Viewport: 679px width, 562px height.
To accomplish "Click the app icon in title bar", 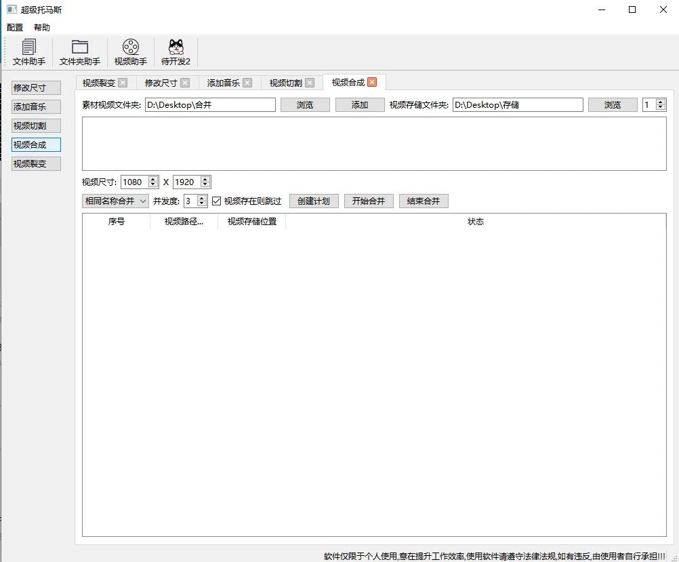I will click(x=12, y=9).
